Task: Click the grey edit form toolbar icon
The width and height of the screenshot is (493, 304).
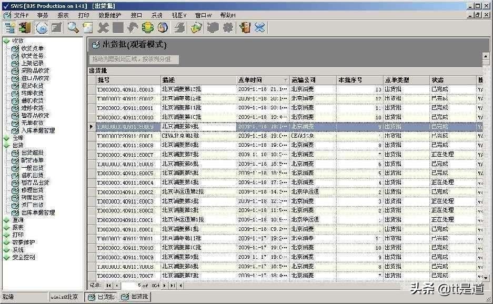Action: pyautogui.click(x=57, y=28)
